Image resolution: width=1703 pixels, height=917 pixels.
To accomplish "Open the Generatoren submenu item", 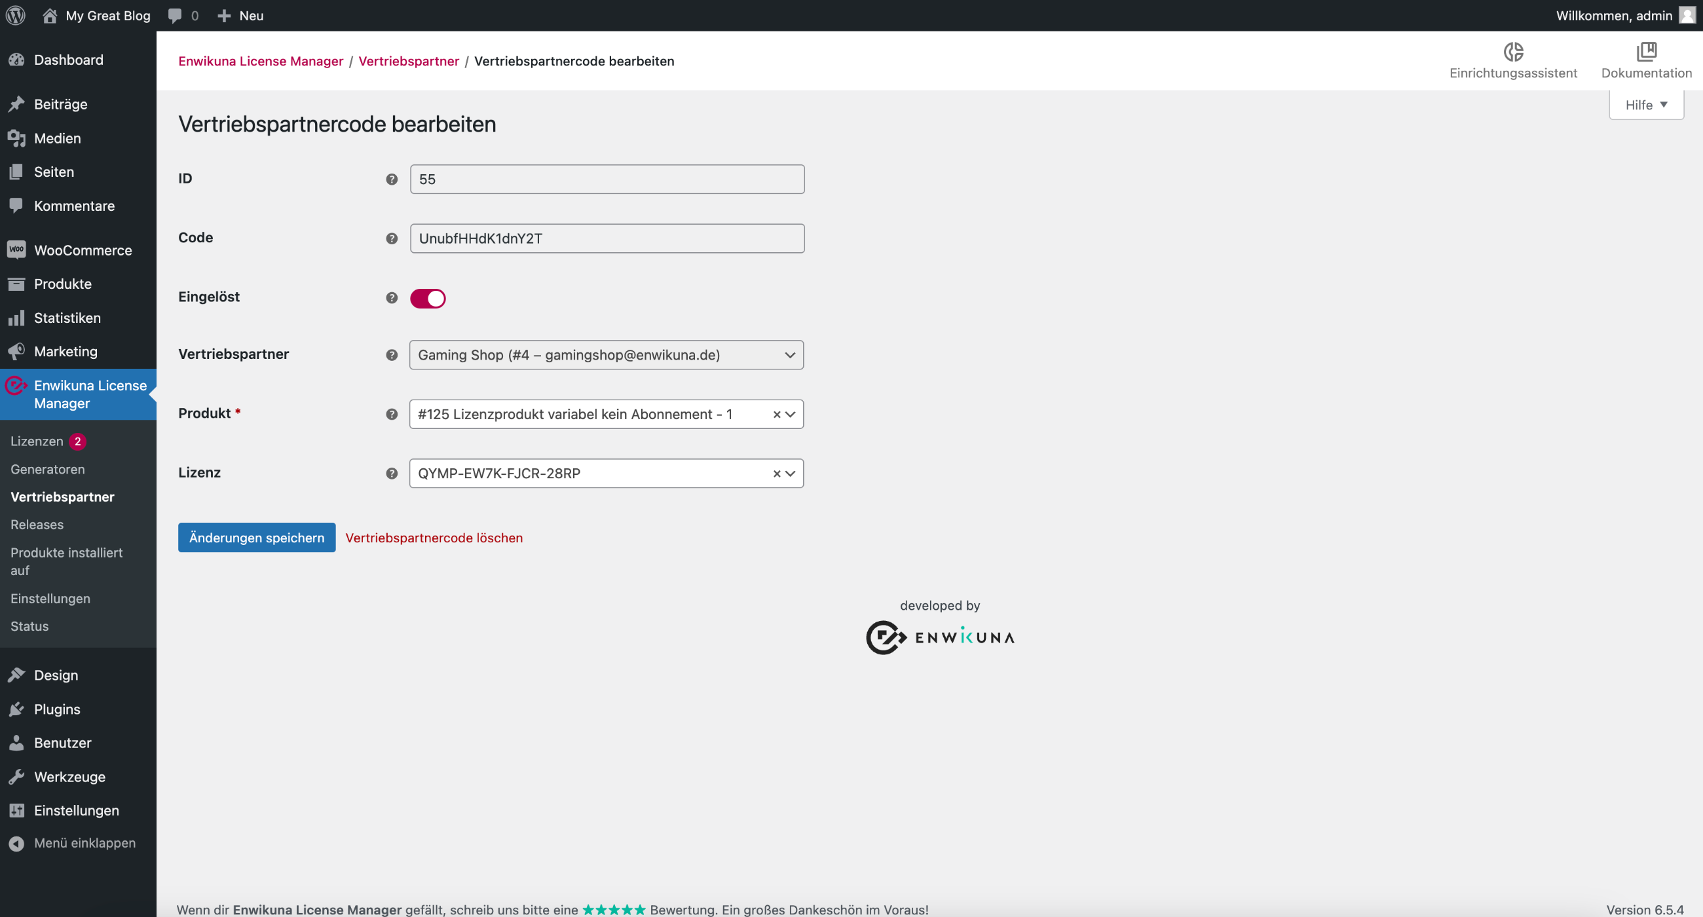I will [x=48, y=470].
